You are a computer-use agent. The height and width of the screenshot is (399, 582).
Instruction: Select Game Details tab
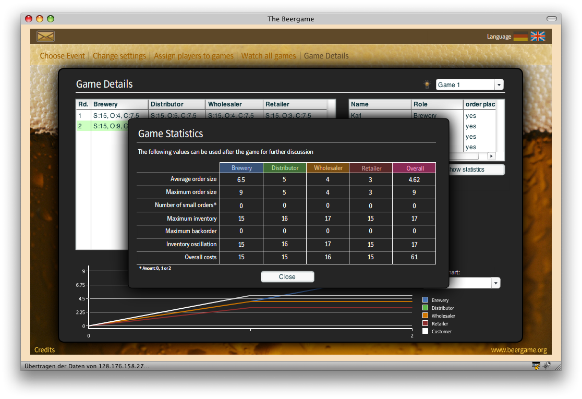pos(326,56)
